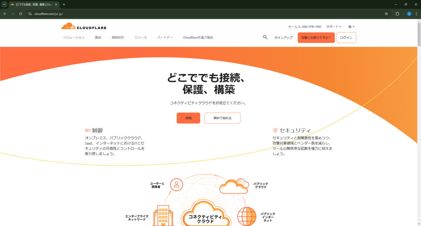Click the 制御 heading text

(97, 130)
